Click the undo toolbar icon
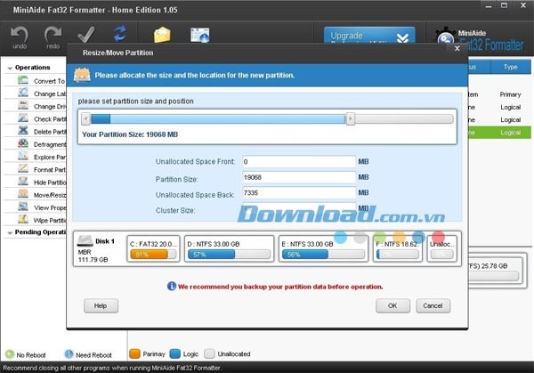This screenshot has width=534, height=373. (20, 35)
